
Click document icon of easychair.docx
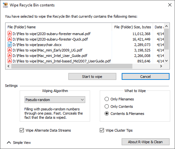pyautogui.click(x=10, y=44)
